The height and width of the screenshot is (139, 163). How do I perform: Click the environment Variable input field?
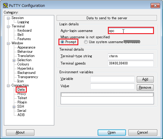[x=112, y=79]
